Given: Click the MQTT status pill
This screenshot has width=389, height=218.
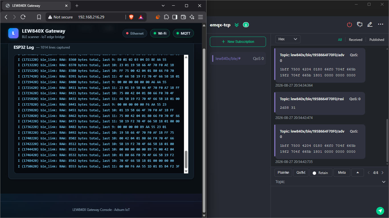Looking at the screenshot, I should point(183,33).
